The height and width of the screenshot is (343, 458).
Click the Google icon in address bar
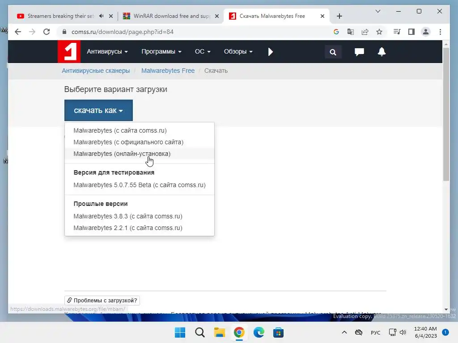coord(336,32)
